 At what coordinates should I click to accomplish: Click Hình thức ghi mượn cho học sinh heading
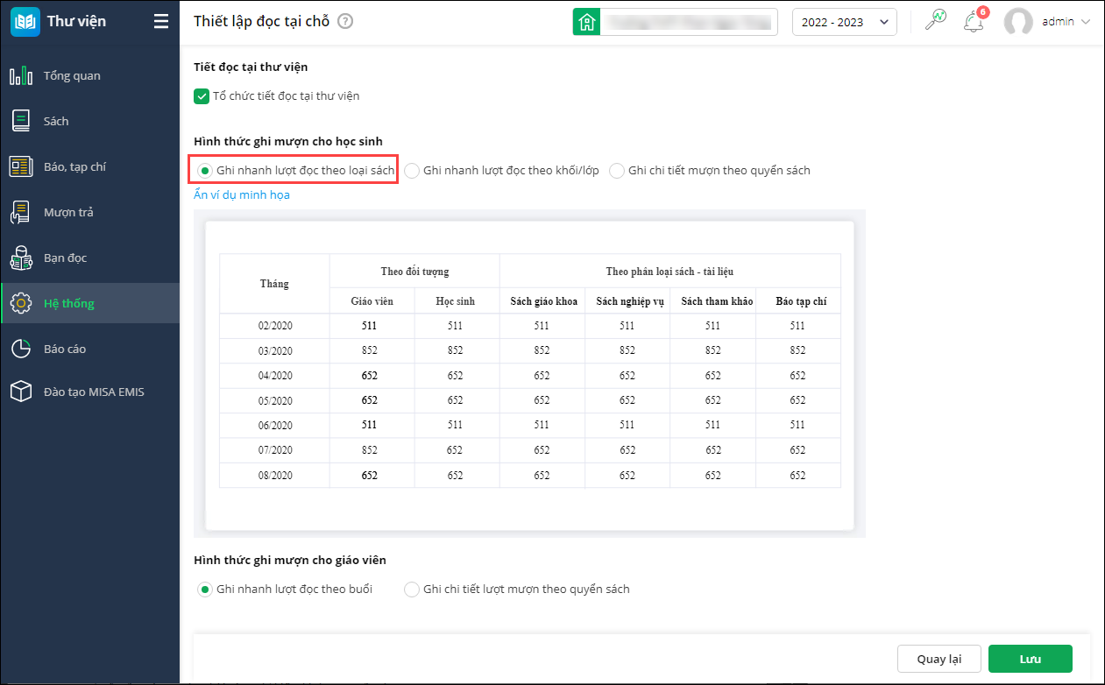pos(288,141)
